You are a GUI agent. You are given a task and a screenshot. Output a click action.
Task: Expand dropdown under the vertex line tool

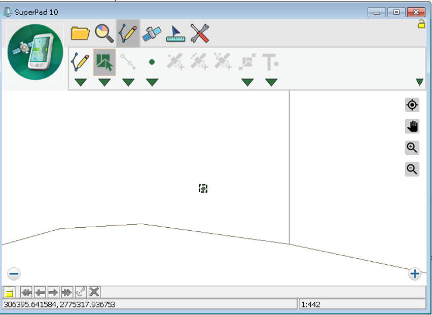(x=128, y=82)
